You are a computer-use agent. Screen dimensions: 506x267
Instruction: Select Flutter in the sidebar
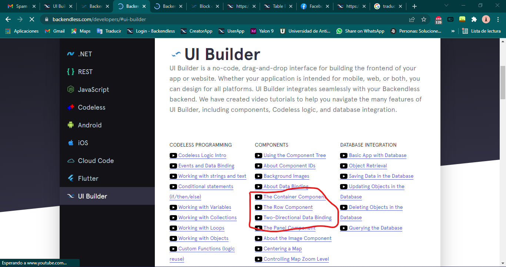click(x=107, y=178)
